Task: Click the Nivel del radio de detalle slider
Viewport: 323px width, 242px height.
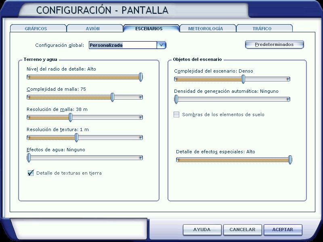Action: (x=85, y=77)
